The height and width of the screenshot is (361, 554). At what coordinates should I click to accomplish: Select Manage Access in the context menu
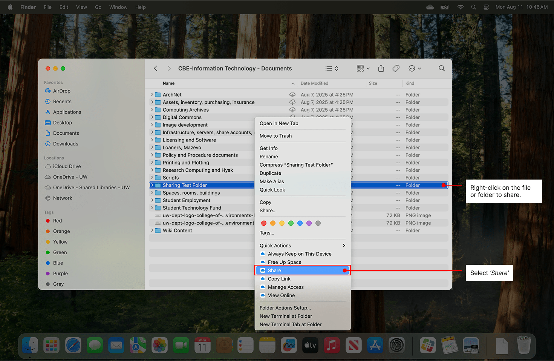click(x=286, y=287)
